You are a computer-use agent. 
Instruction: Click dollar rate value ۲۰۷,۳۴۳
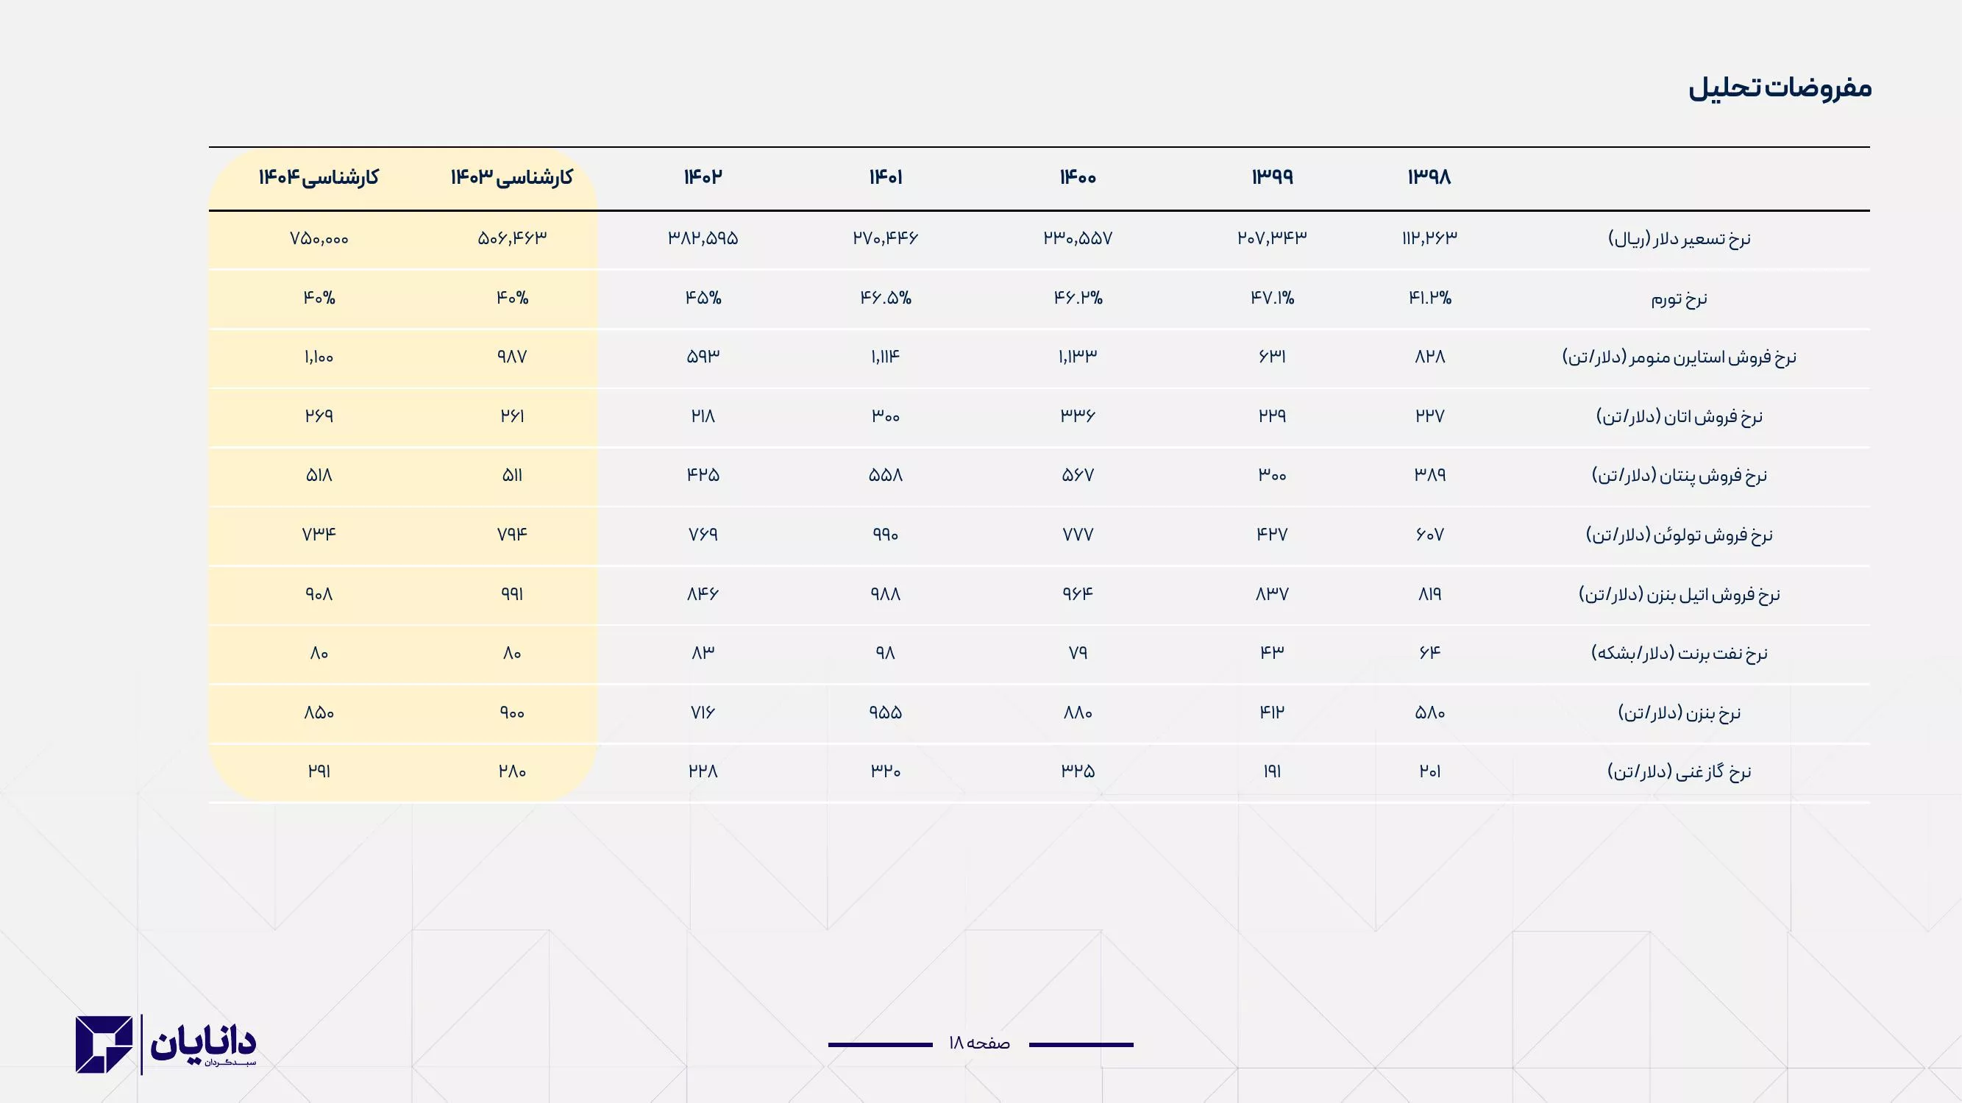point(1272,238)
